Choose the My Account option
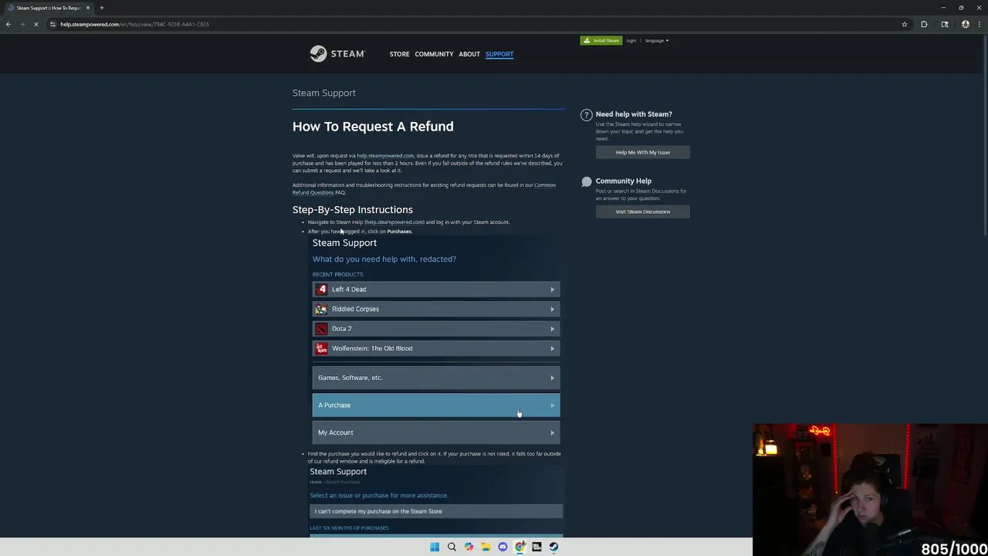 pyautogui.click(x=436, y=432)
